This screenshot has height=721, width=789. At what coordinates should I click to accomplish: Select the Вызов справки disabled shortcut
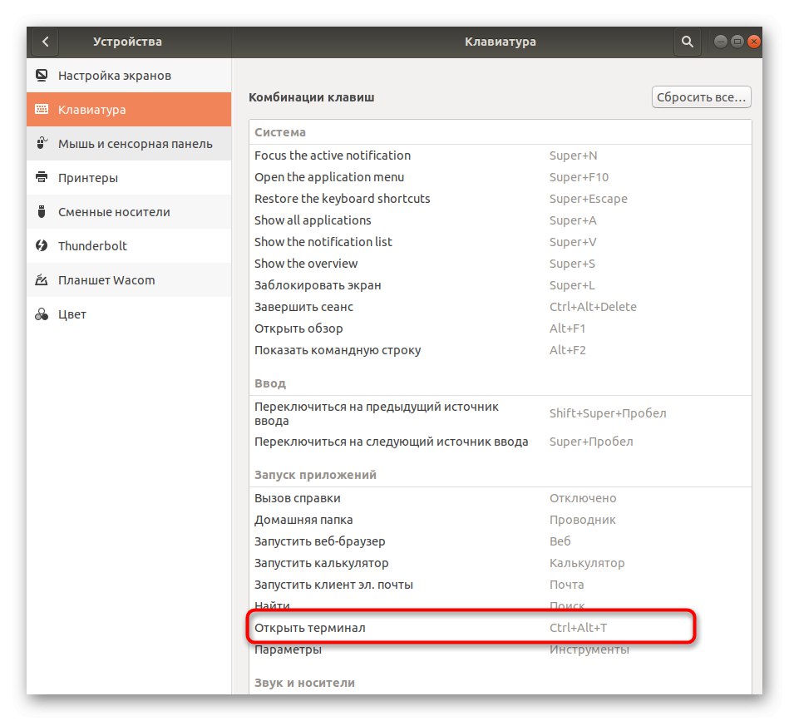click(x=499, y=498)
